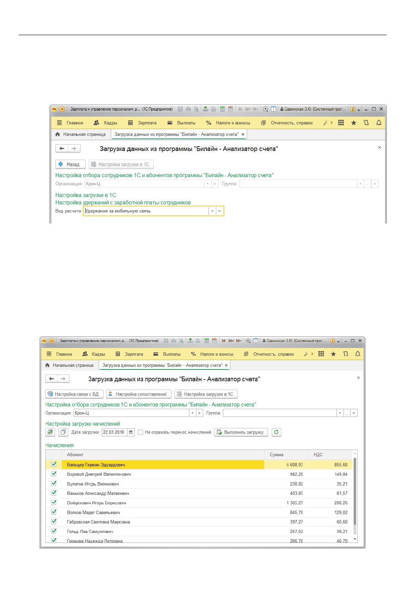Open Настройка связи с БД
This screenshot has width=416, height=589.
coord(74,394)
